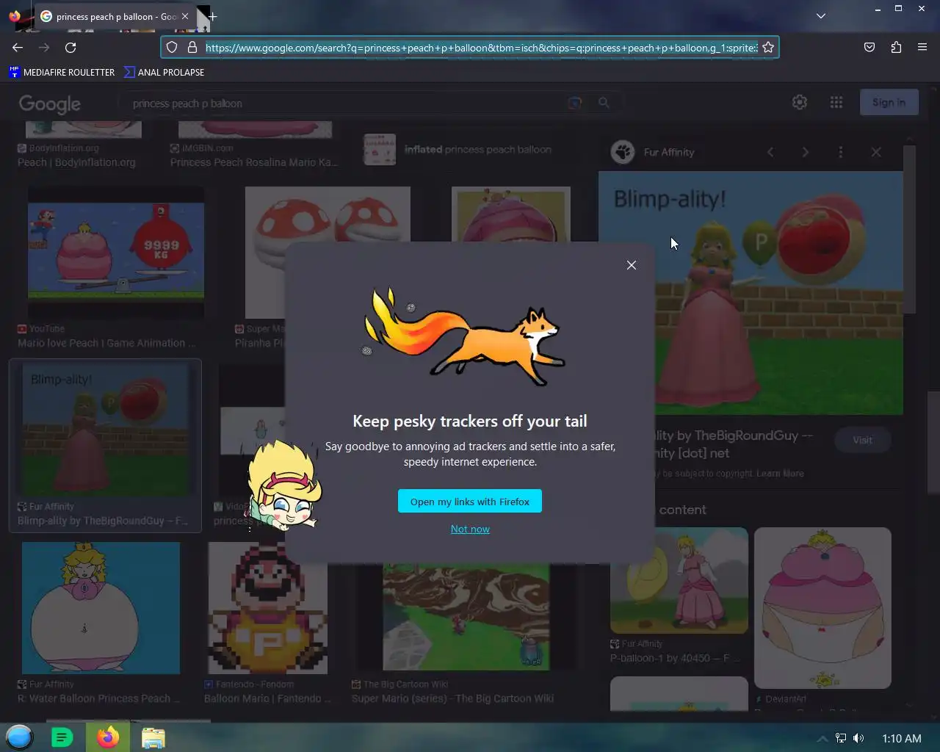Viewport: 940px width, 752px height.
Task: Dismiss the dialog with Not now
Action: tap(470, 529)
